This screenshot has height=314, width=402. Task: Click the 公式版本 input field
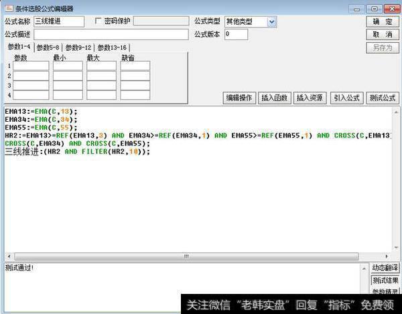[x=236, y=34]
